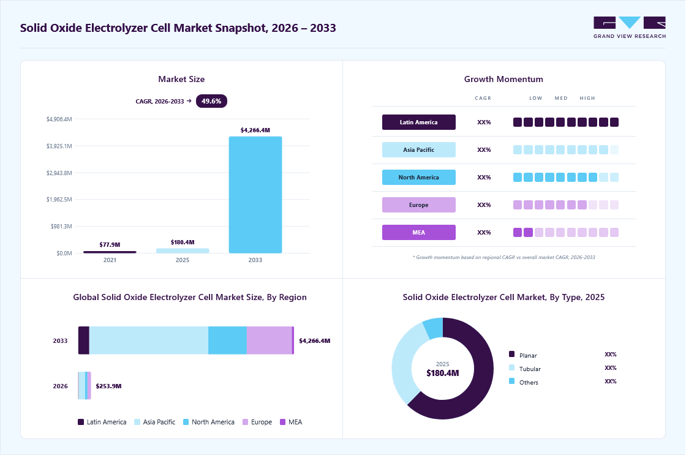Click the By Type, 2025 chart heading

(x=503, y=297)
